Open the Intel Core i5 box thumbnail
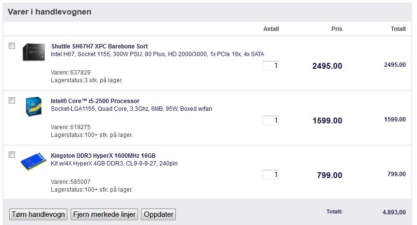Image resolution: width=417 pixels, height=225 pixels. click(34, 106)
